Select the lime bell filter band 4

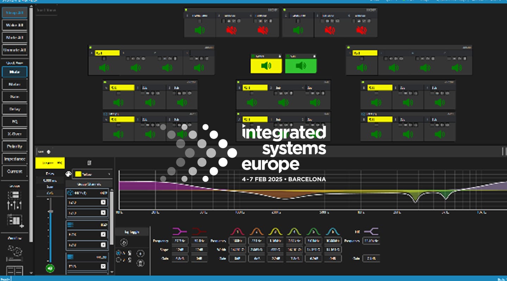coord(294,231)
